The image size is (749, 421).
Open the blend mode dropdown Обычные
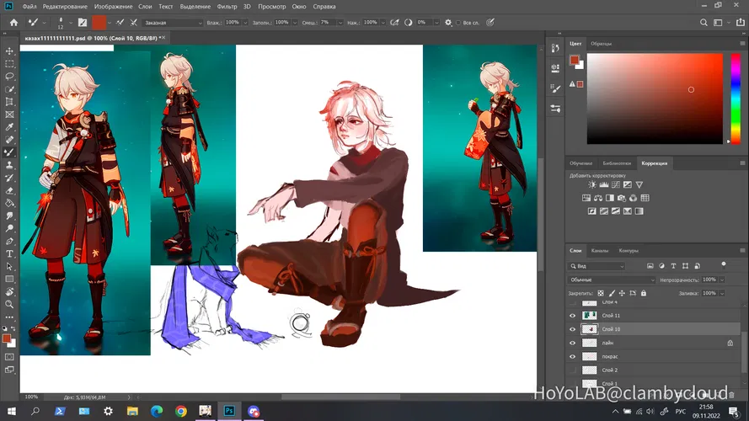tap(612, 280)
